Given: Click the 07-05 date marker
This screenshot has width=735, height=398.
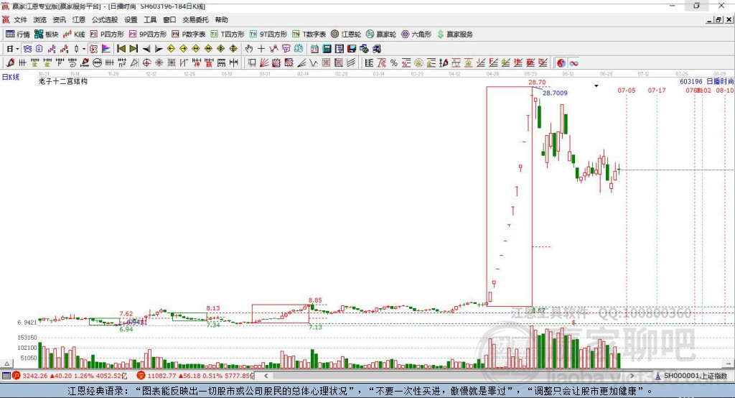Looking at the screenshot, I should [626, 90].
